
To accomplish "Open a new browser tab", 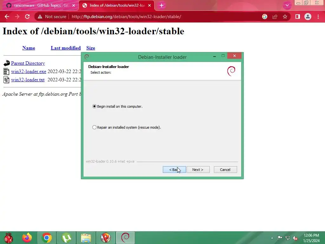I will click(162, 5).
